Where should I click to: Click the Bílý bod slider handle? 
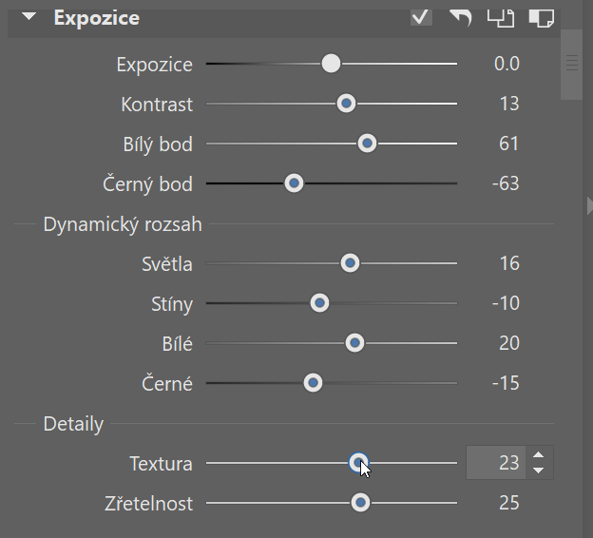point(367,144)
